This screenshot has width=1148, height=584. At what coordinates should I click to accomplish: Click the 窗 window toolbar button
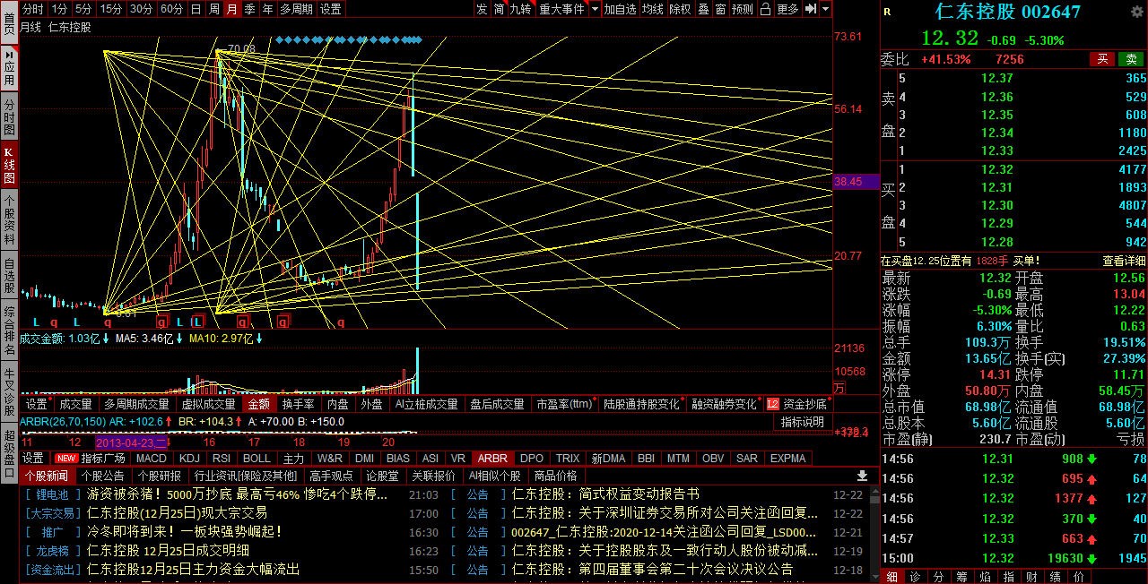(x=720, y=9)
